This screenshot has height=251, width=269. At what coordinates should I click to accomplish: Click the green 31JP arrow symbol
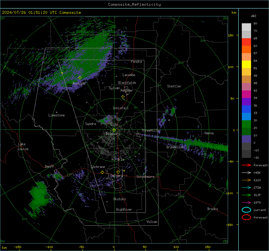point(246,195)
